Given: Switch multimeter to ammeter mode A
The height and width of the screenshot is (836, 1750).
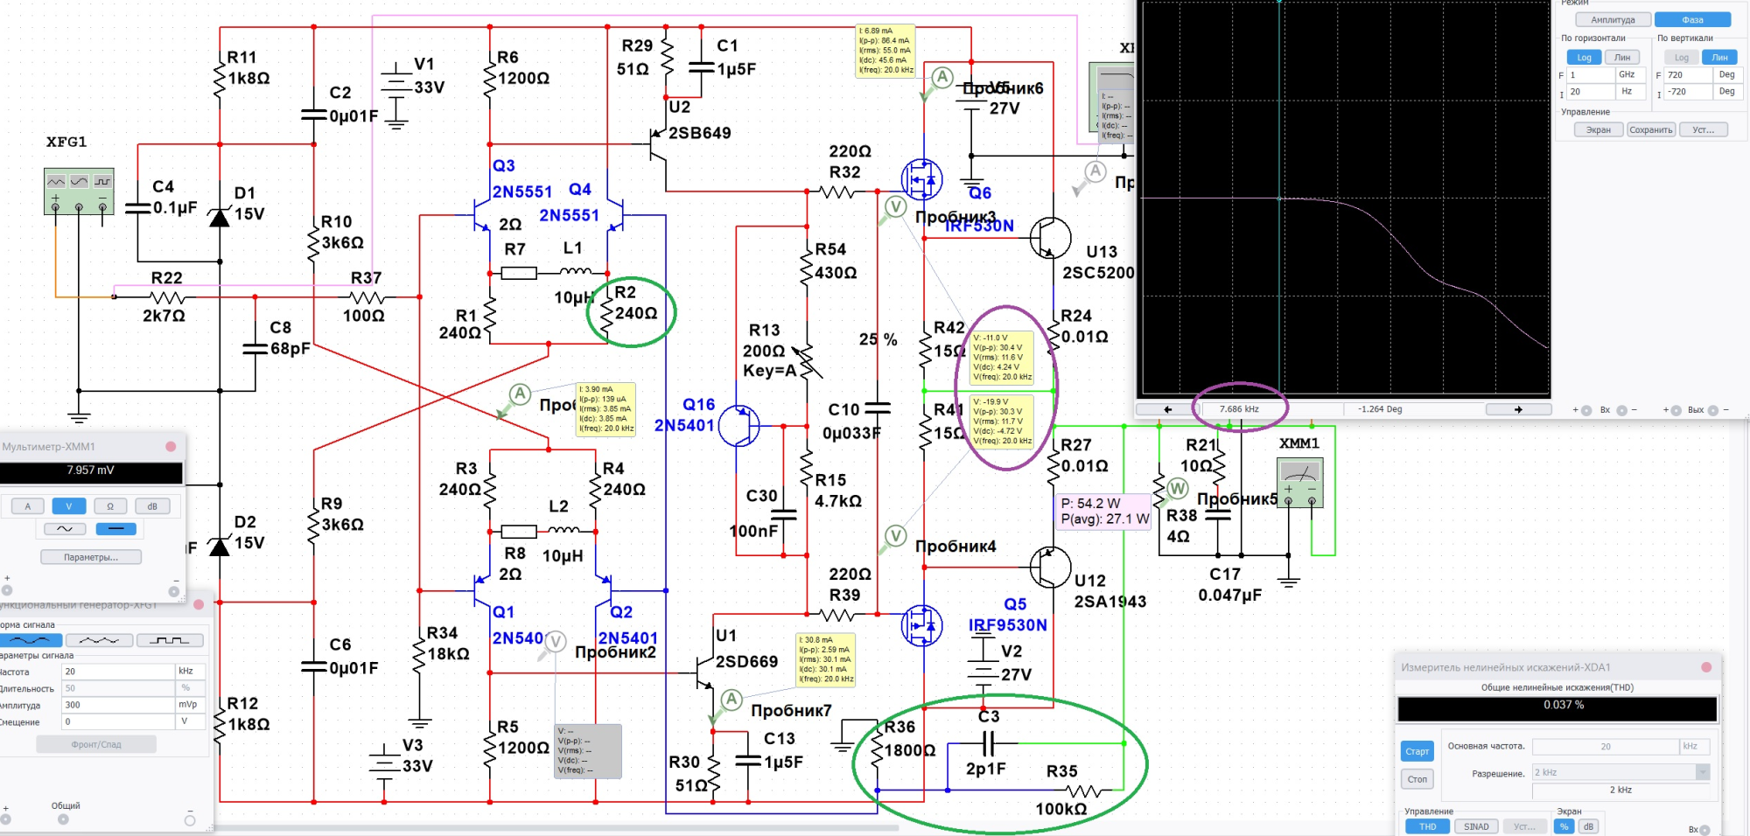Looking at the screenshot, I should [27, 506].
